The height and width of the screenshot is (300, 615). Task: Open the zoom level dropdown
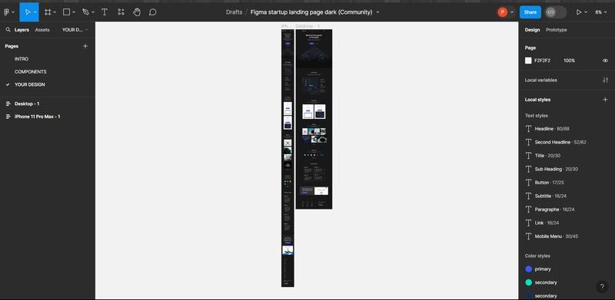click(600, 12)
